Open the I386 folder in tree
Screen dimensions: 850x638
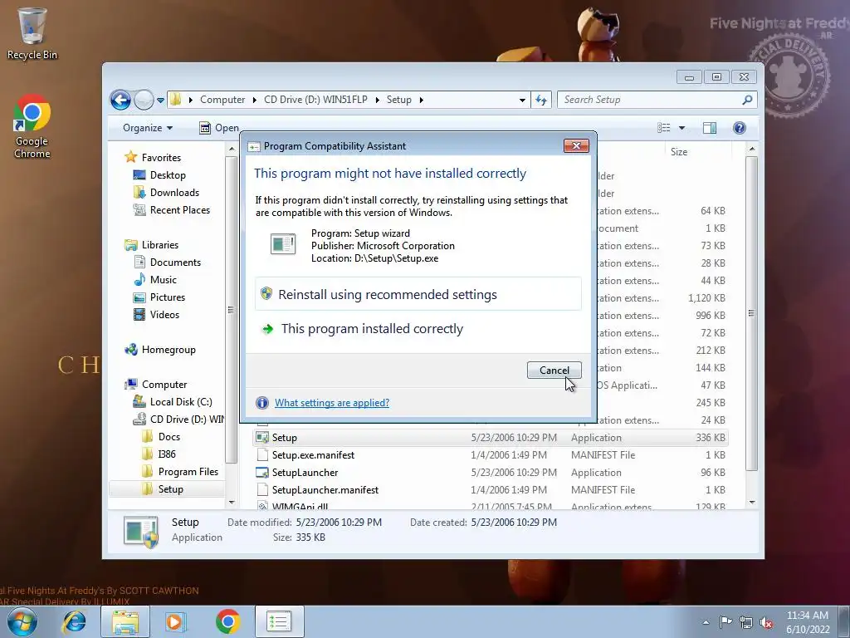(x=166, y=454)
